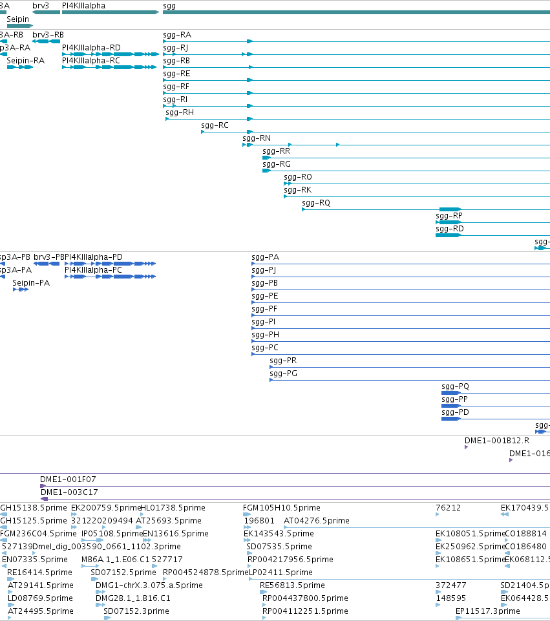The image size is (550, 621).
Task: Open the DME1-001B12.R feature label
Action: pyautogui.click(x=497, y=441)
